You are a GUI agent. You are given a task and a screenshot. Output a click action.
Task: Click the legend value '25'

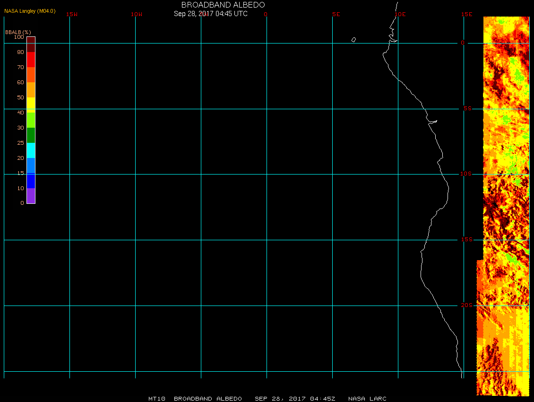[x=20, y=142]
